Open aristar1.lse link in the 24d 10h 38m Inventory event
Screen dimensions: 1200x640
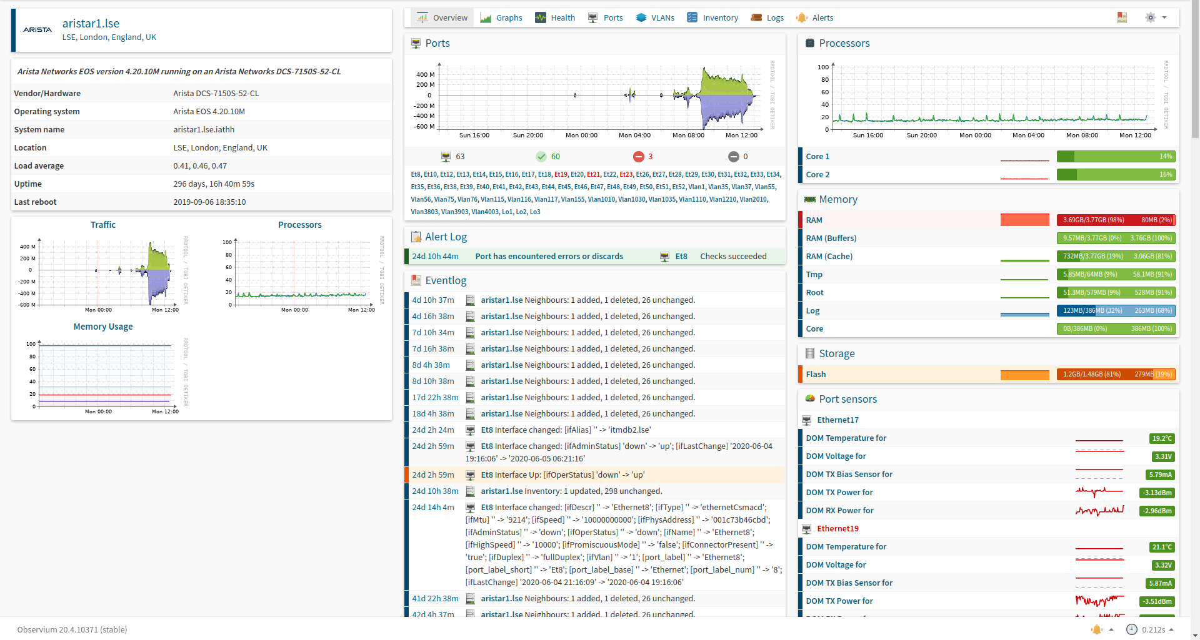coord(501,491)
